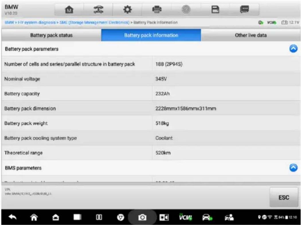Collapse Battery pack parameters section

pyautogui.click(x=293, y=49)
